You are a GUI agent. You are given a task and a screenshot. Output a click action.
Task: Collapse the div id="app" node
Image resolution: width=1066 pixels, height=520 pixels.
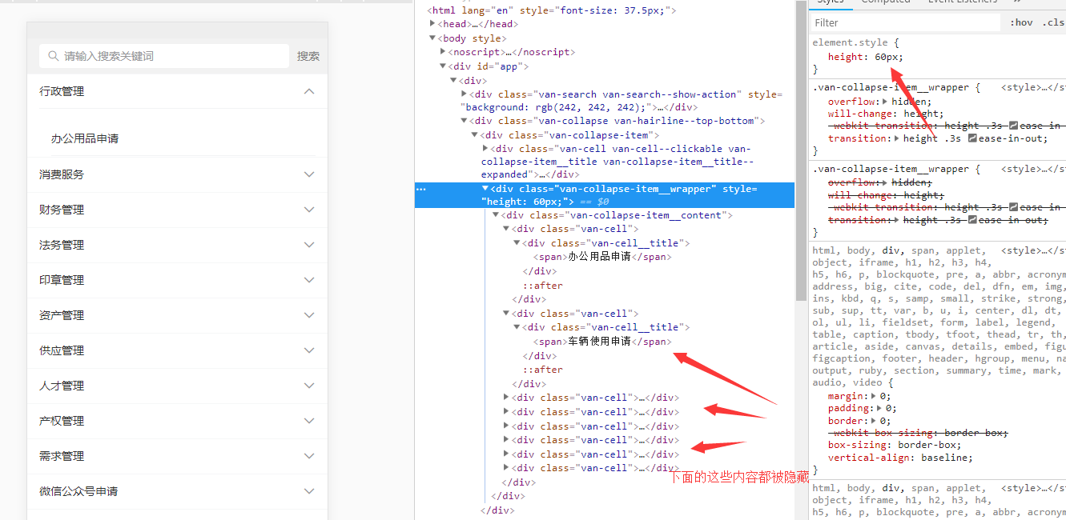point(443,66)
